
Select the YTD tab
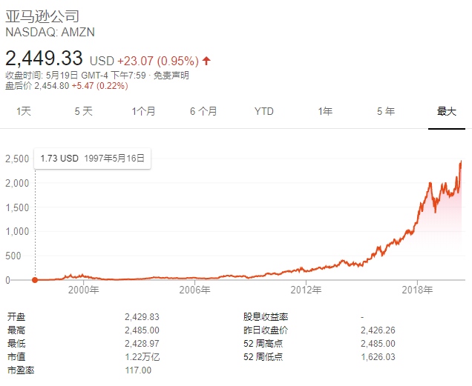point(263,111)
